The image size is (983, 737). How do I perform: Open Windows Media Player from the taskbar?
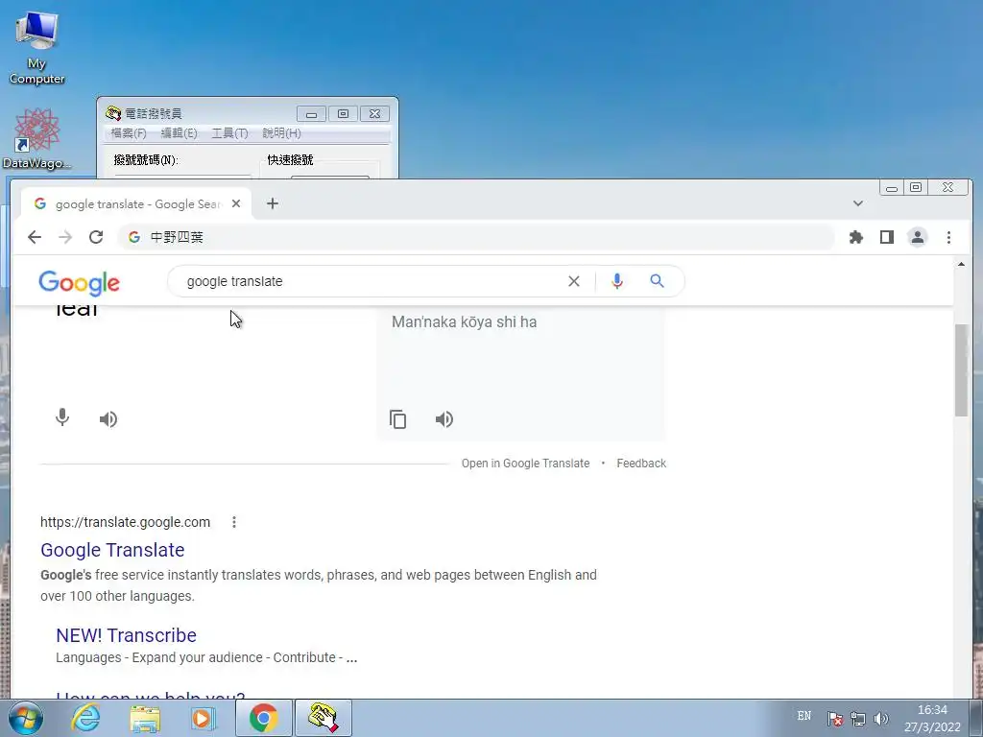[x=203, y=718]
